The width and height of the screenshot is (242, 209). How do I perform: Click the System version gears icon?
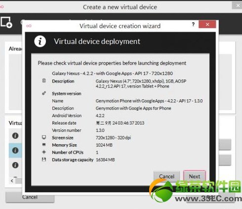point(44,93)
